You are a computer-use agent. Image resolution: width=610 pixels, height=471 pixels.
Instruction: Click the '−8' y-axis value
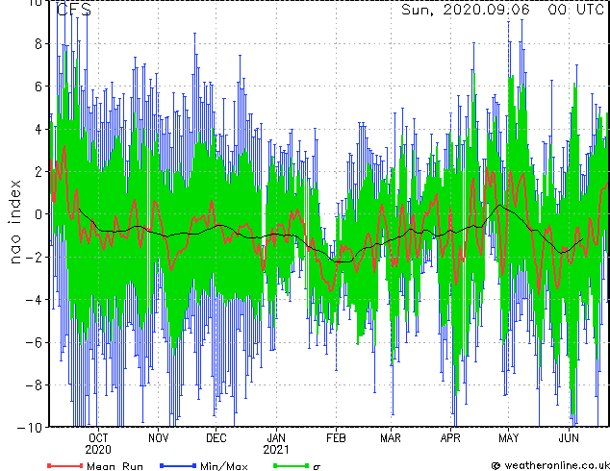coord(34,385)
